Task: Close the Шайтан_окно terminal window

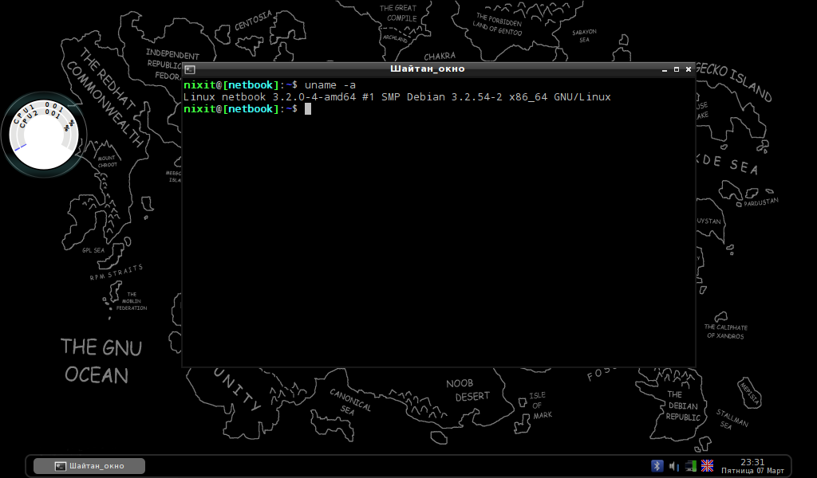Action: coord(689,69)
